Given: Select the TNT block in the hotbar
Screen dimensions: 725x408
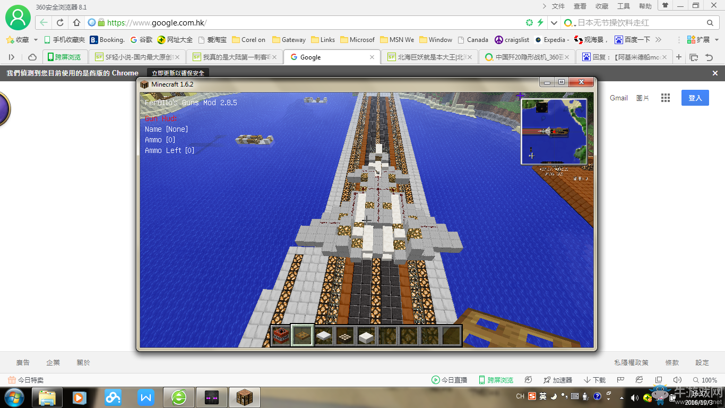Looking at the screenshot, I should 281,335.
